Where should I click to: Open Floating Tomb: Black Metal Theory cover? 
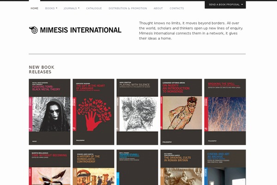coord(50,112)
